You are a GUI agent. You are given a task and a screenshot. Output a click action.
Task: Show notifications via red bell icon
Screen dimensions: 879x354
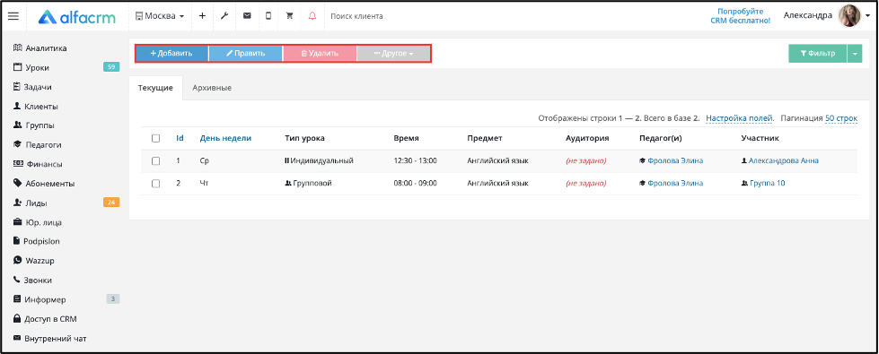[x=312, y=16]
